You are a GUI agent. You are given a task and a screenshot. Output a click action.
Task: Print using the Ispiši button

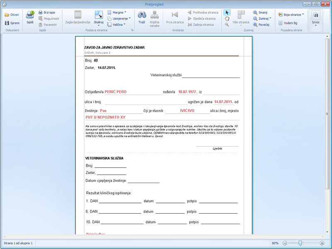(x=30, y=17)
